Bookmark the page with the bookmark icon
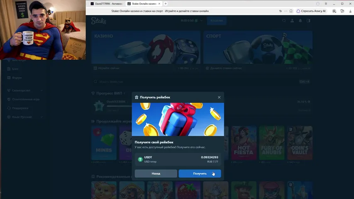Viewport: 354px width, 199px height. pyautogui.click(x=291, y=11)
